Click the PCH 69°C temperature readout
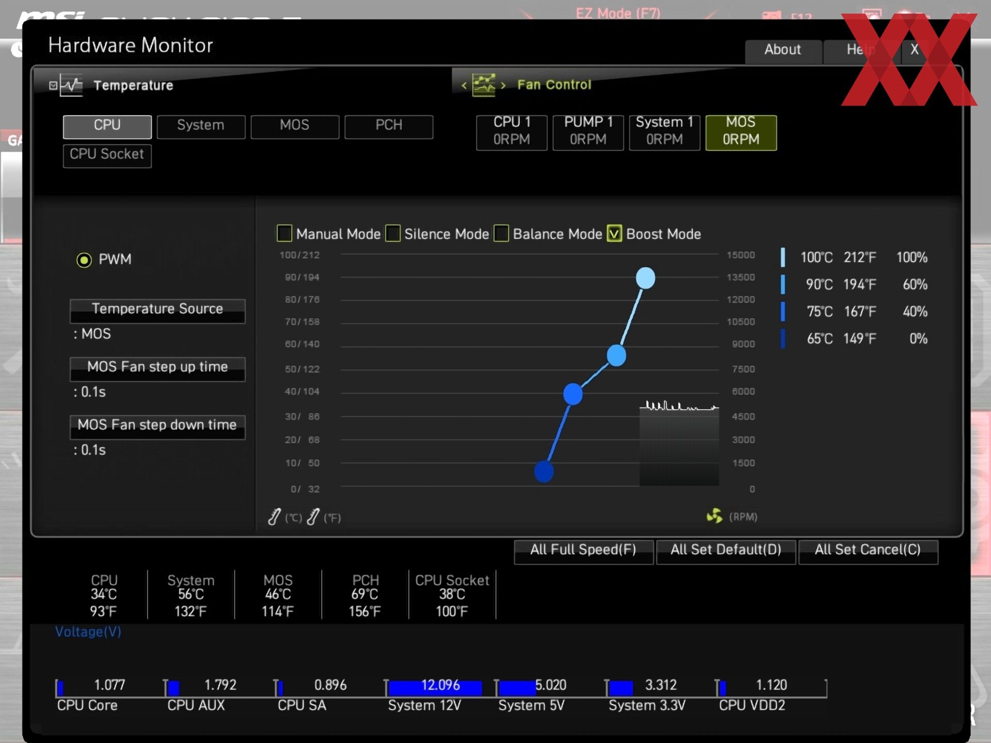This screenshot has width=991, height=743. (365, 594)
